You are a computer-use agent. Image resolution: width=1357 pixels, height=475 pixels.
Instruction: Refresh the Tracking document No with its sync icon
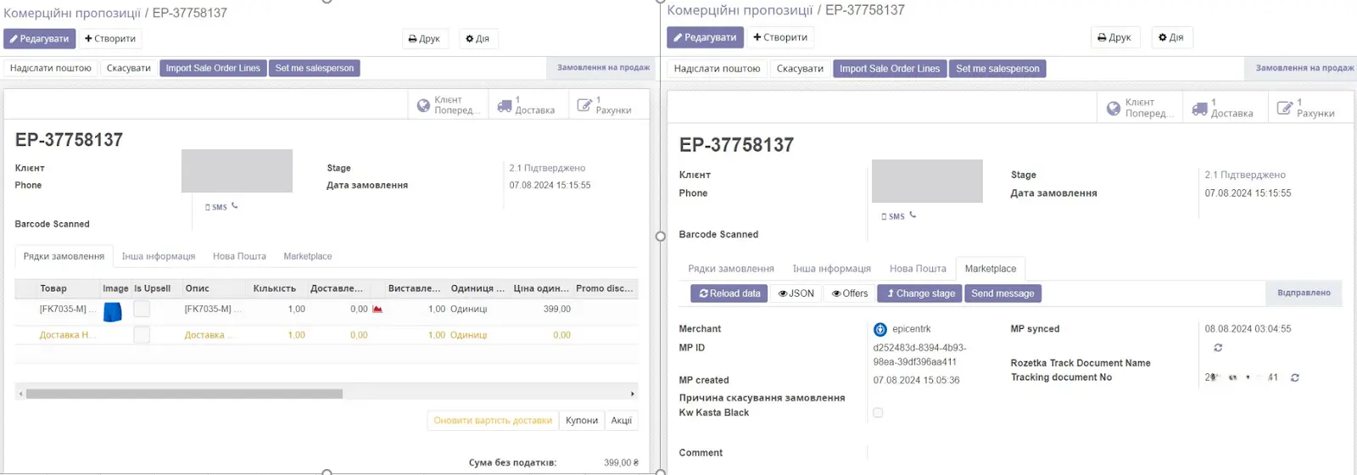click(x=1295, y=377)
